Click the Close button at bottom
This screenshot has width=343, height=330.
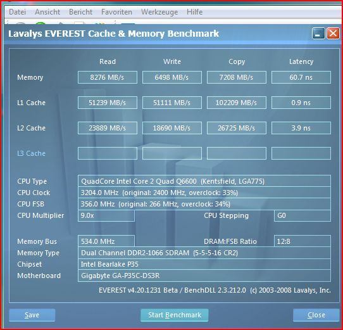(316, 315)
